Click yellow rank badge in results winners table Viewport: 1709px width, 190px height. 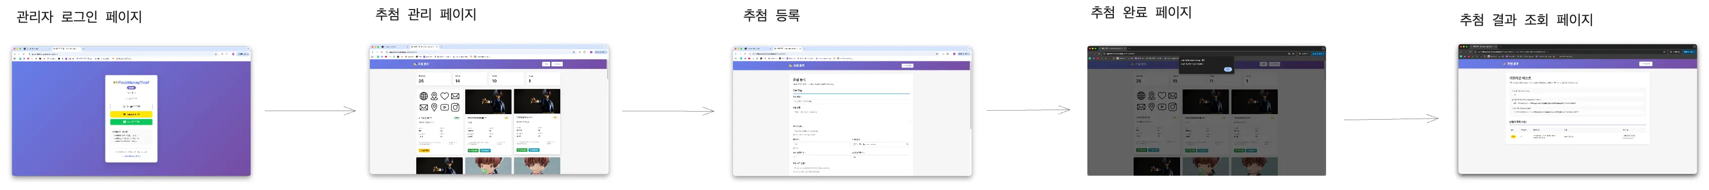(x=1513, y=137)
